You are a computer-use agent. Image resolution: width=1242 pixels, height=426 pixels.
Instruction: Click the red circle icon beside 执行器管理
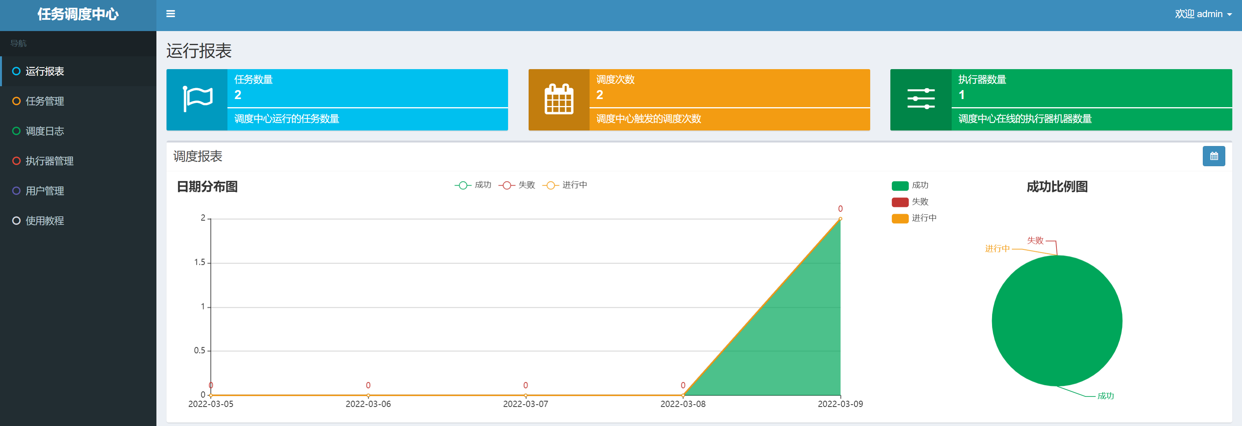click(16, 161)
